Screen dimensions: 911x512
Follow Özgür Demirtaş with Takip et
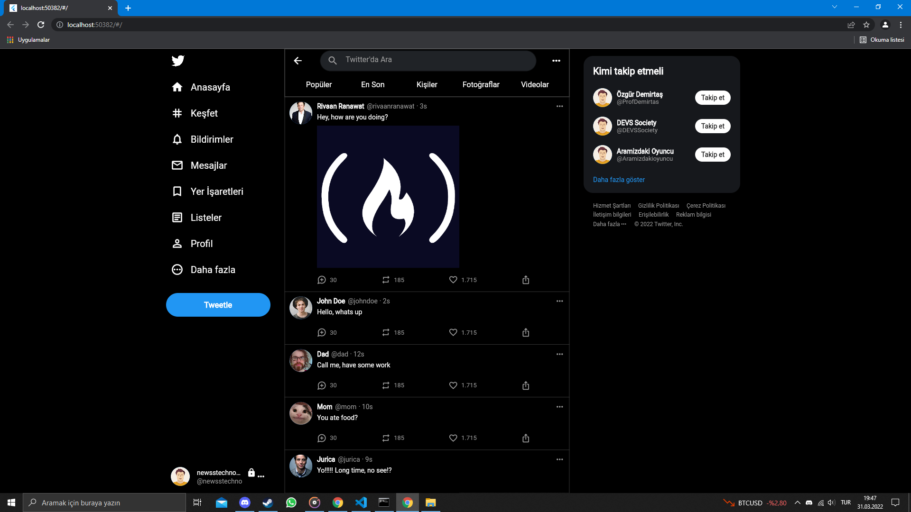point(713,98)
